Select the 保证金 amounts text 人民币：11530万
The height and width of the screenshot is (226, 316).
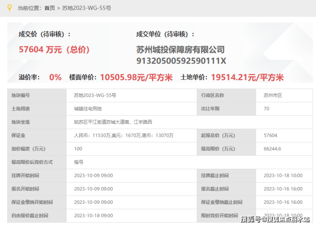(x=93, y=136)
